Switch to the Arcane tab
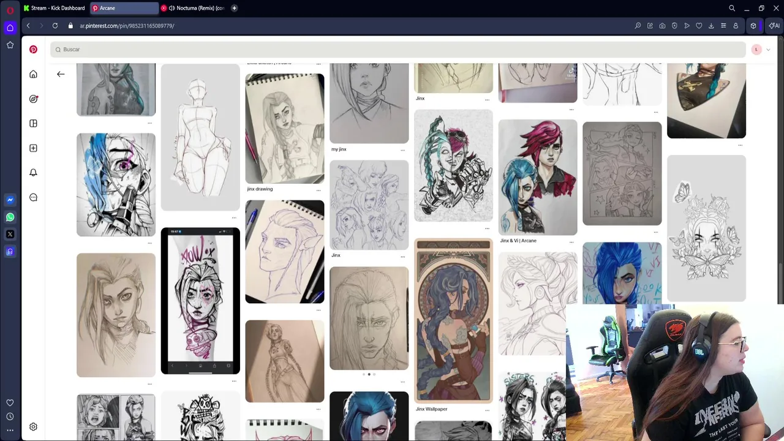Screen dimensions: 784x441 124,8
